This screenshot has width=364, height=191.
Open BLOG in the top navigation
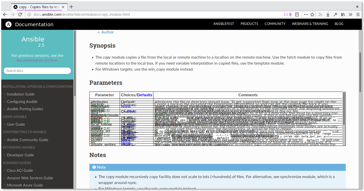click(x=339, y=24)
